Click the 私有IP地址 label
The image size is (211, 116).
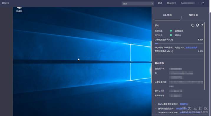pyautogui.click(x=159, y=95)
